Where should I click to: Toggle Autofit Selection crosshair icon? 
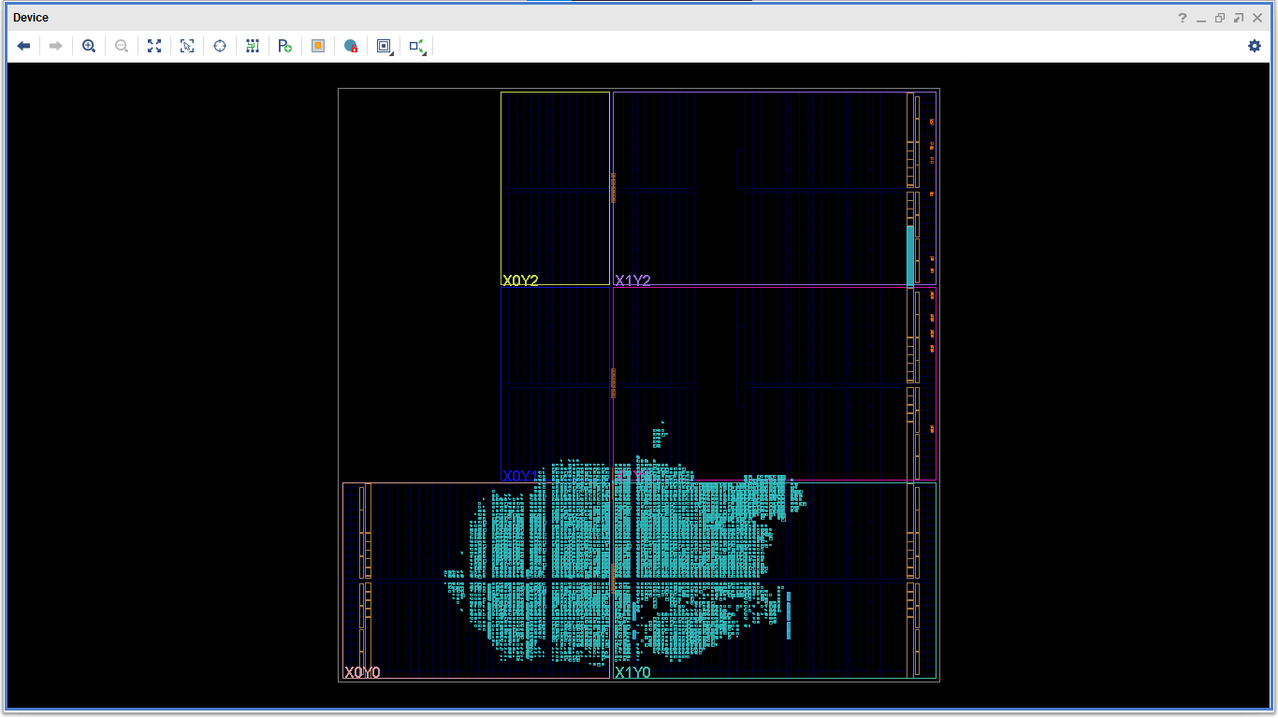[x=220, y=46]
